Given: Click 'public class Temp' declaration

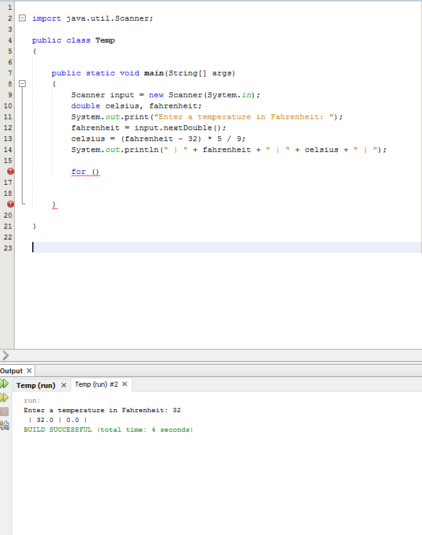Looking at the screenshot, I should (x=74, y=40).
